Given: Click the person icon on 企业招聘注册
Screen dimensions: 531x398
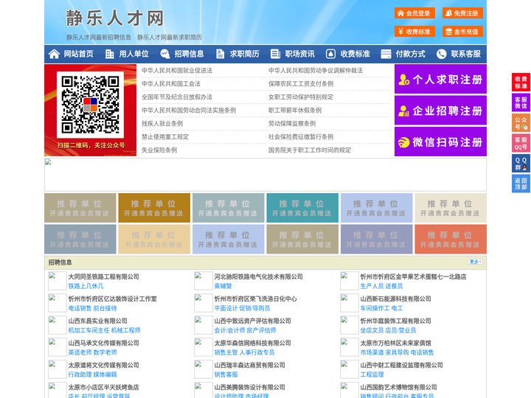Looking at the screenshot, I should click(403, 111).
